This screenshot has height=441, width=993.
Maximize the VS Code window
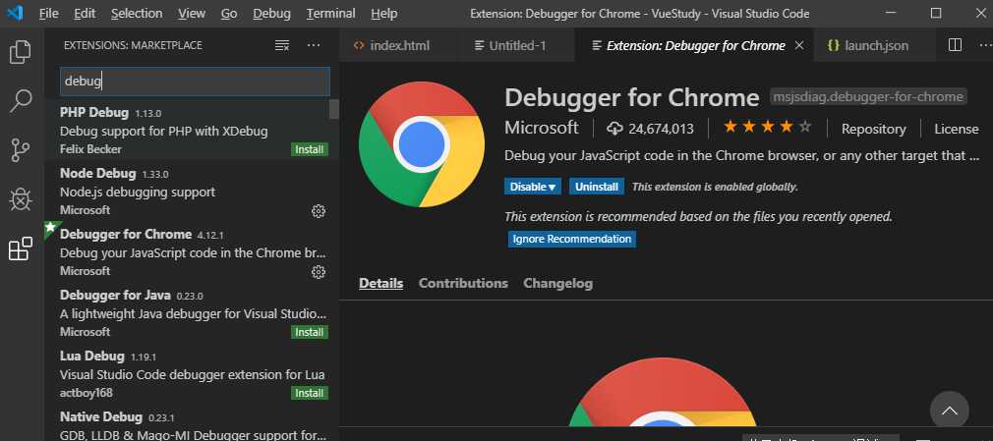936,13
